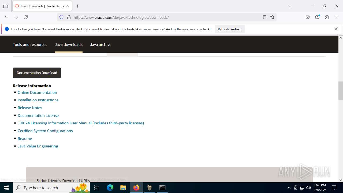Click scrollbar up arrow

[341, 38]
